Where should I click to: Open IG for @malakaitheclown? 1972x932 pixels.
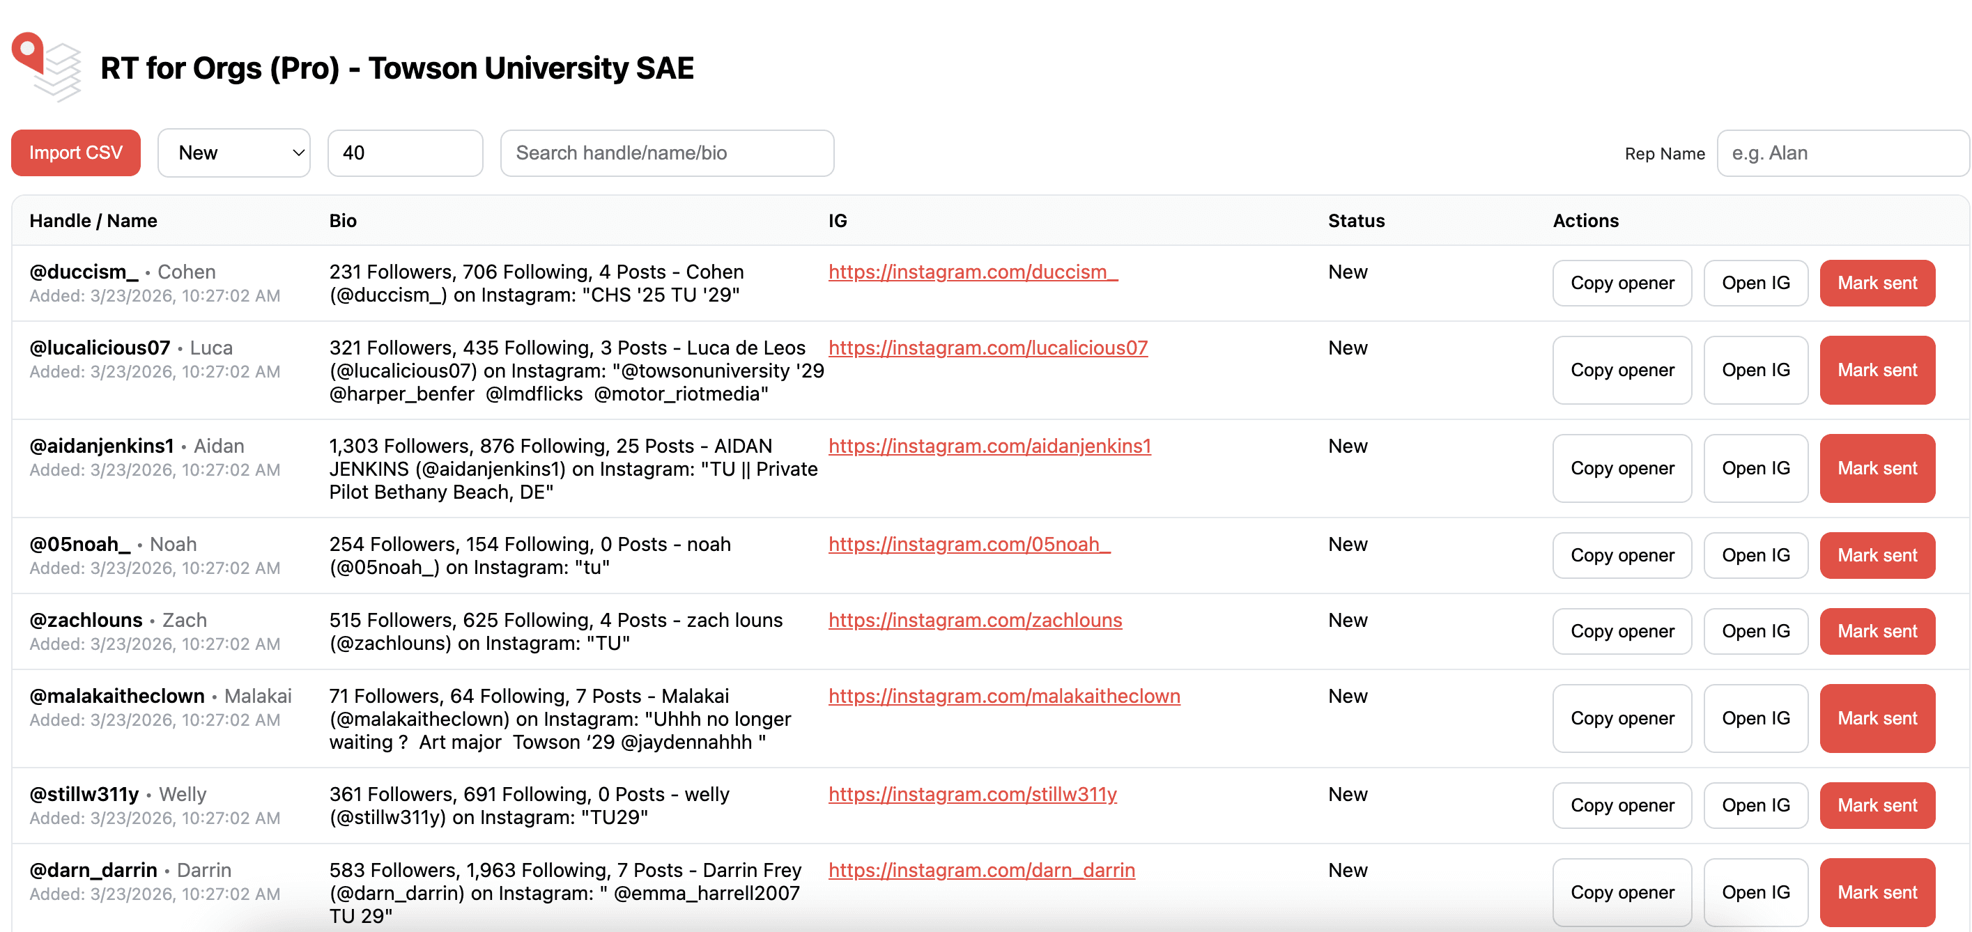[x=1755, y=719]
